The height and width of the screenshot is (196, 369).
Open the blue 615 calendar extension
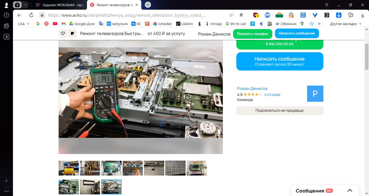coord(303,15)
